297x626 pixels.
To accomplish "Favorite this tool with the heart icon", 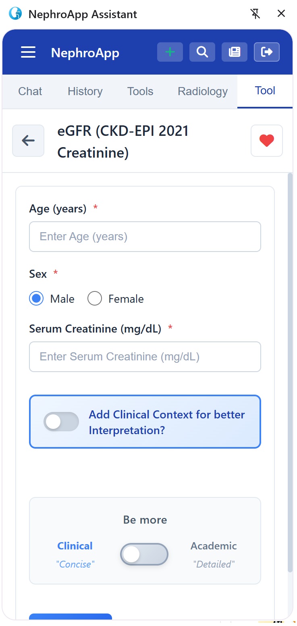I will pos(266,141).
